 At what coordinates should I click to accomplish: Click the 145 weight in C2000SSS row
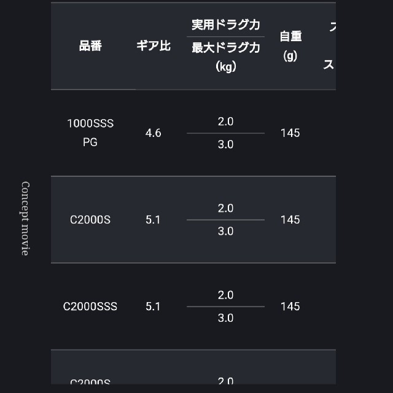[290, 306]
